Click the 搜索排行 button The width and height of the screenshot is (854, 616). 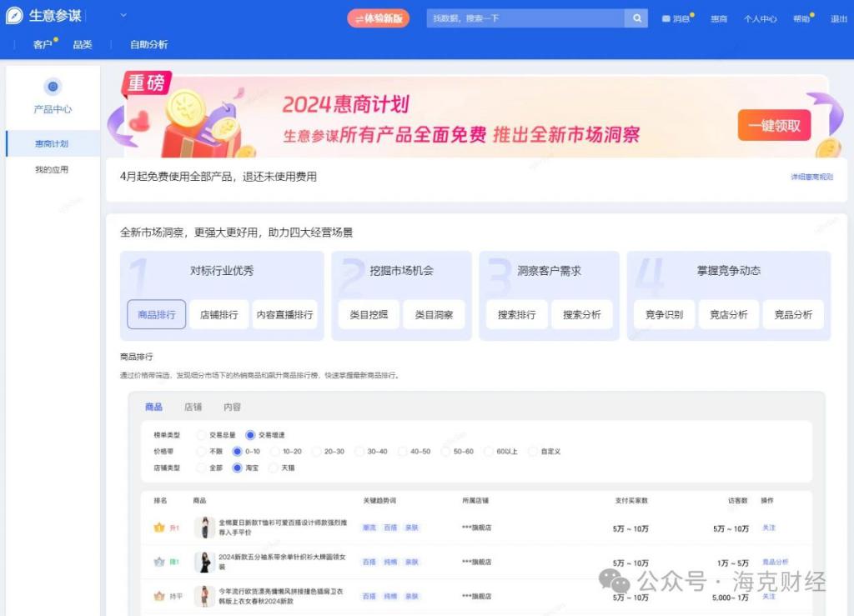(517, 314)
